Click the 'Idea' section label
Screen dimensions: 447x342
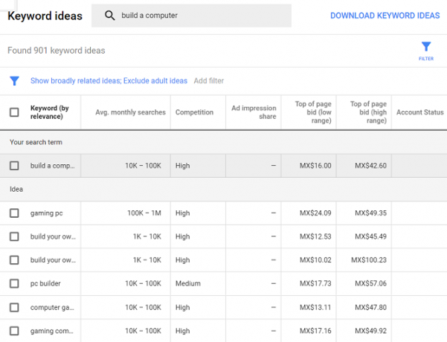click(16, 190)
